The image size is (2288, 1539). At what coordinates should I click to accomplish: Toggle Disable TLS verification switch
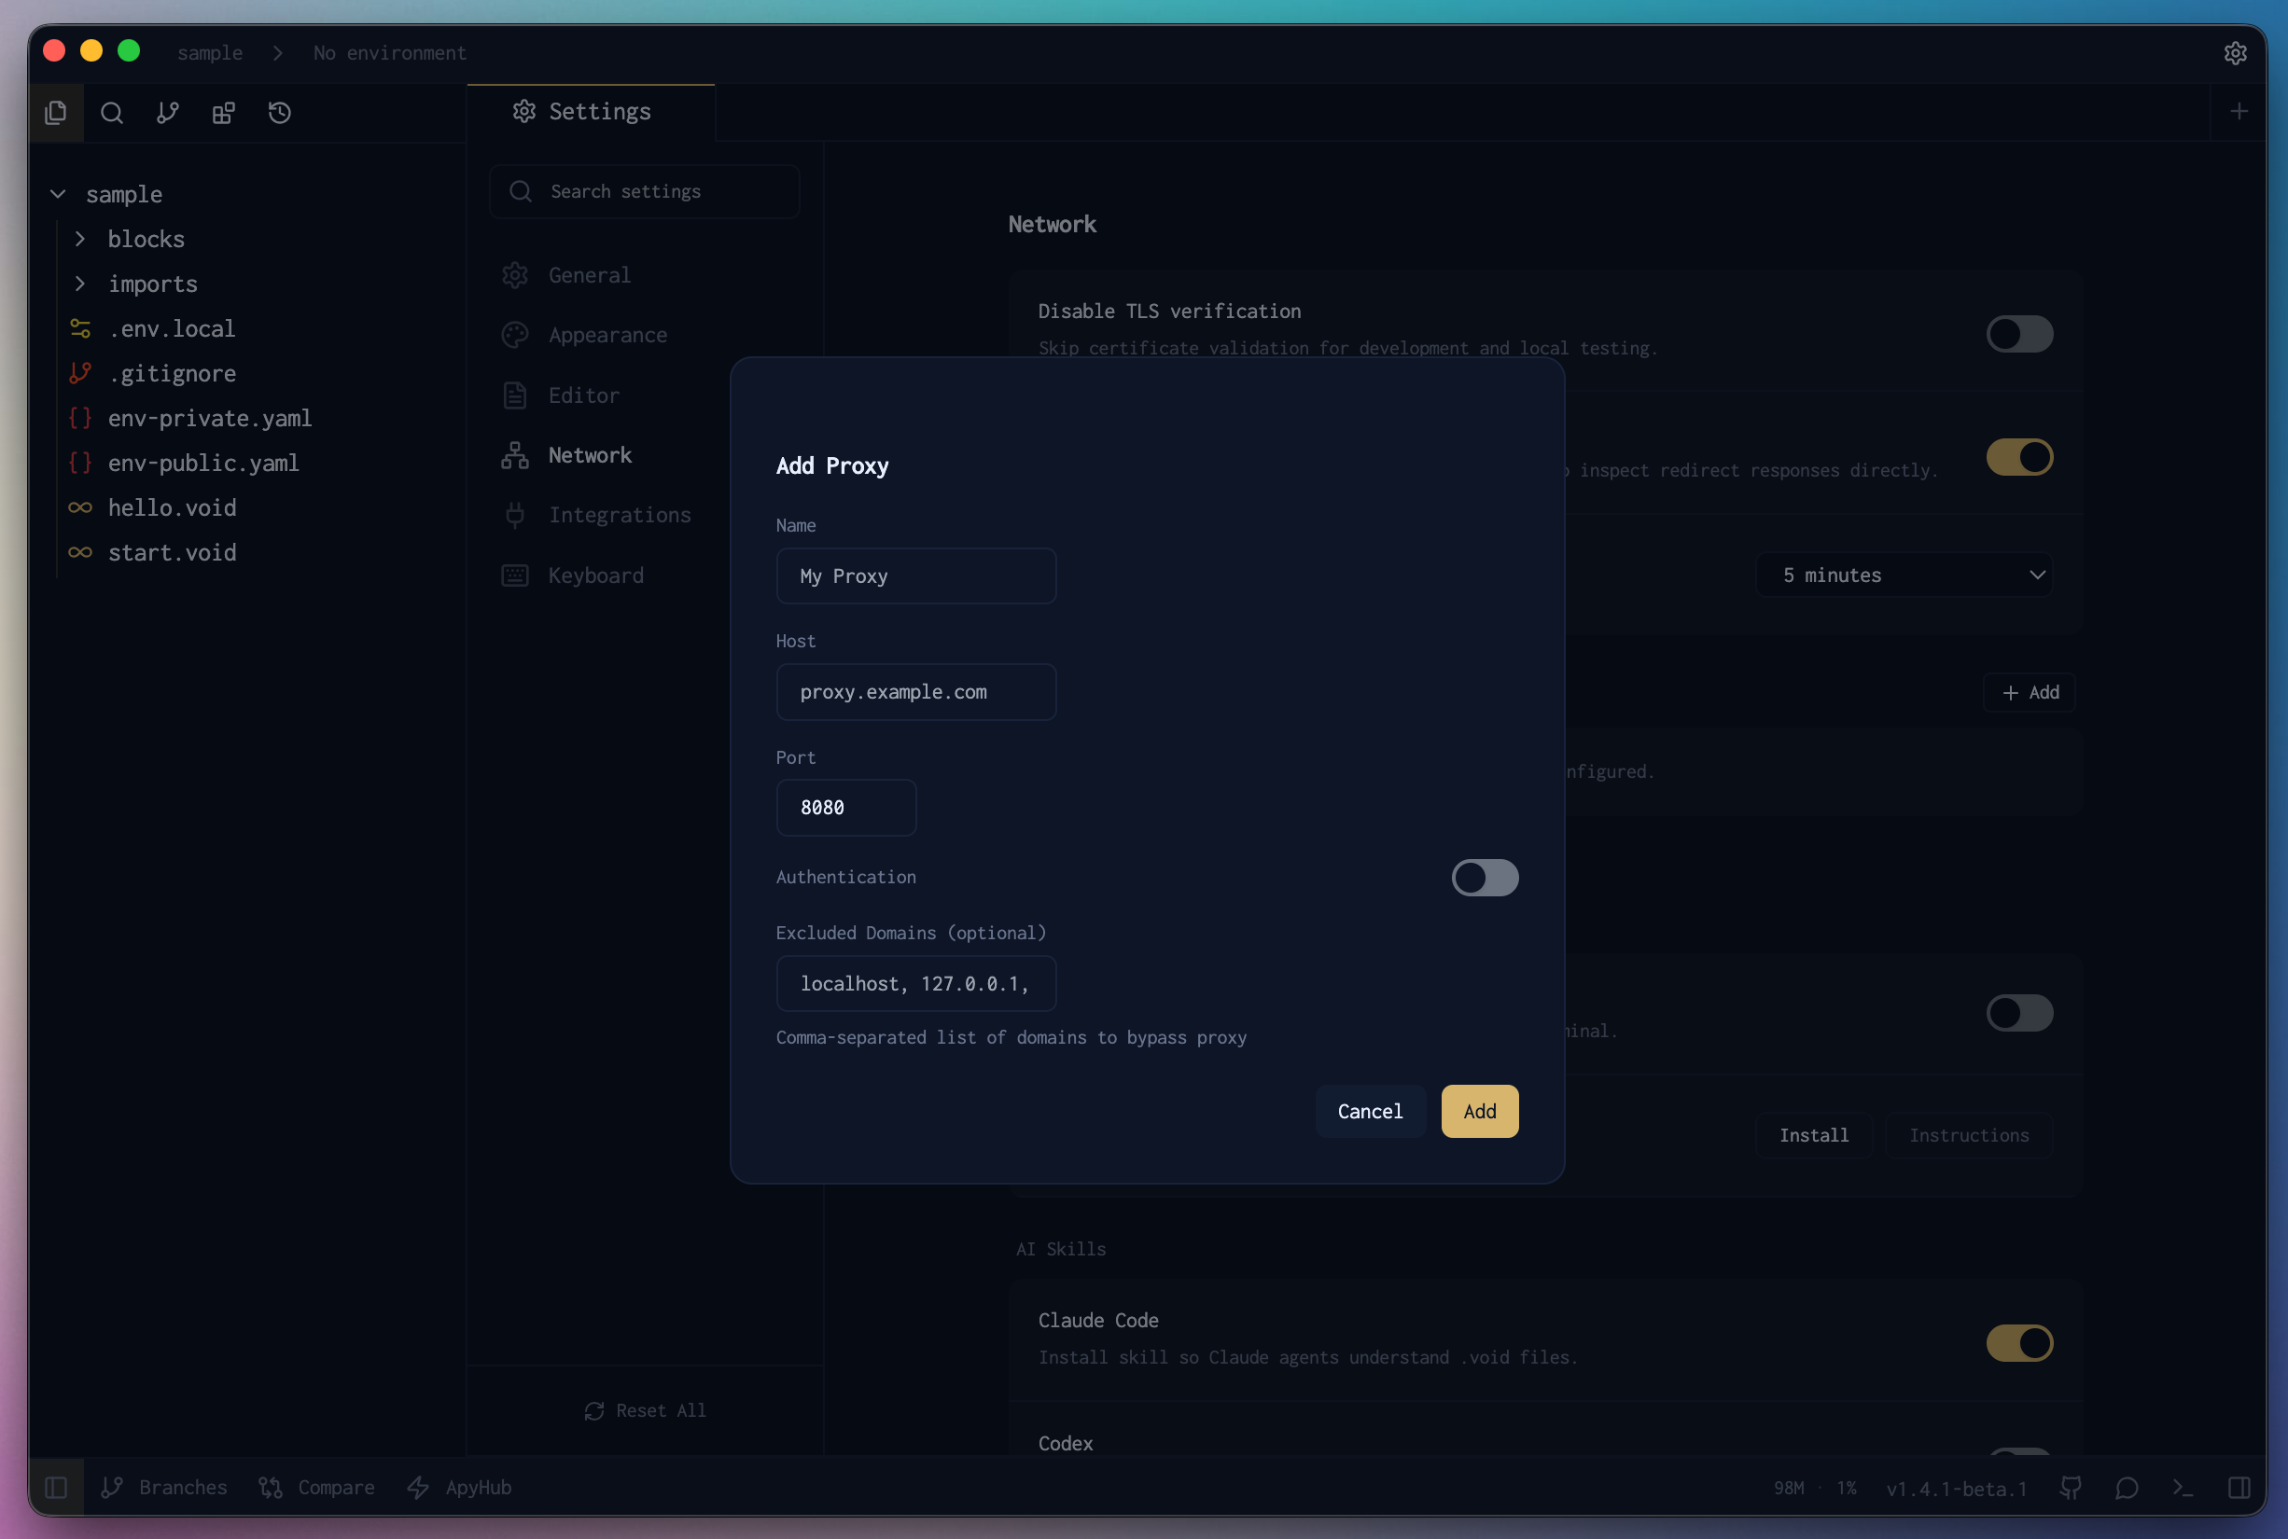pos(2019,335)
